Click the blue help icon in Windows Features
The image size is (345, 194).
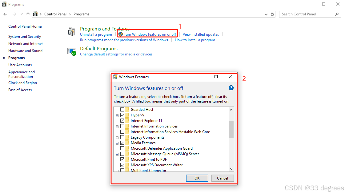click(x=231, y=88)
